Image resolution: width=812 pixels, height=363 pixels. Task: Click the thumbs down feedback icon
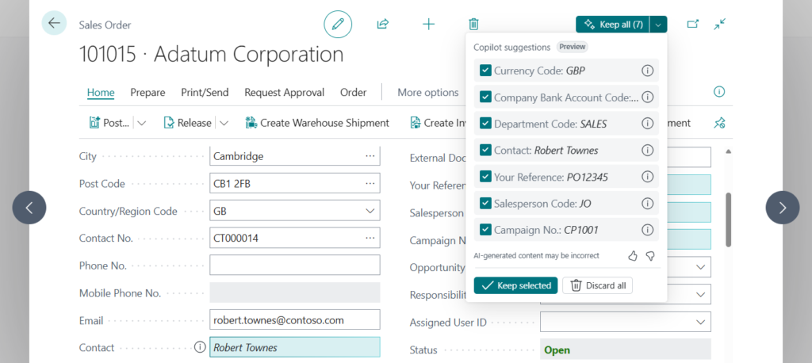pos(650,256)
